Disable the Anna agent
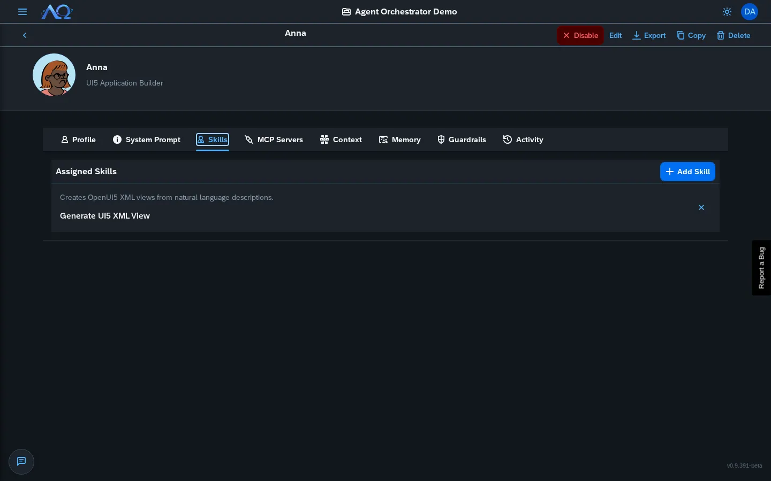Viewport: 771px width, 481px height. click(580, 35)
